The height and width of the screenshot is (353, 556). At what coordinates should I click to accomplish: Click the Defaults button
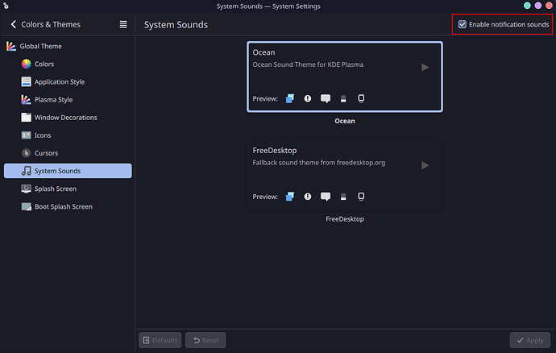pyautogui.click(x=160, y=340)
